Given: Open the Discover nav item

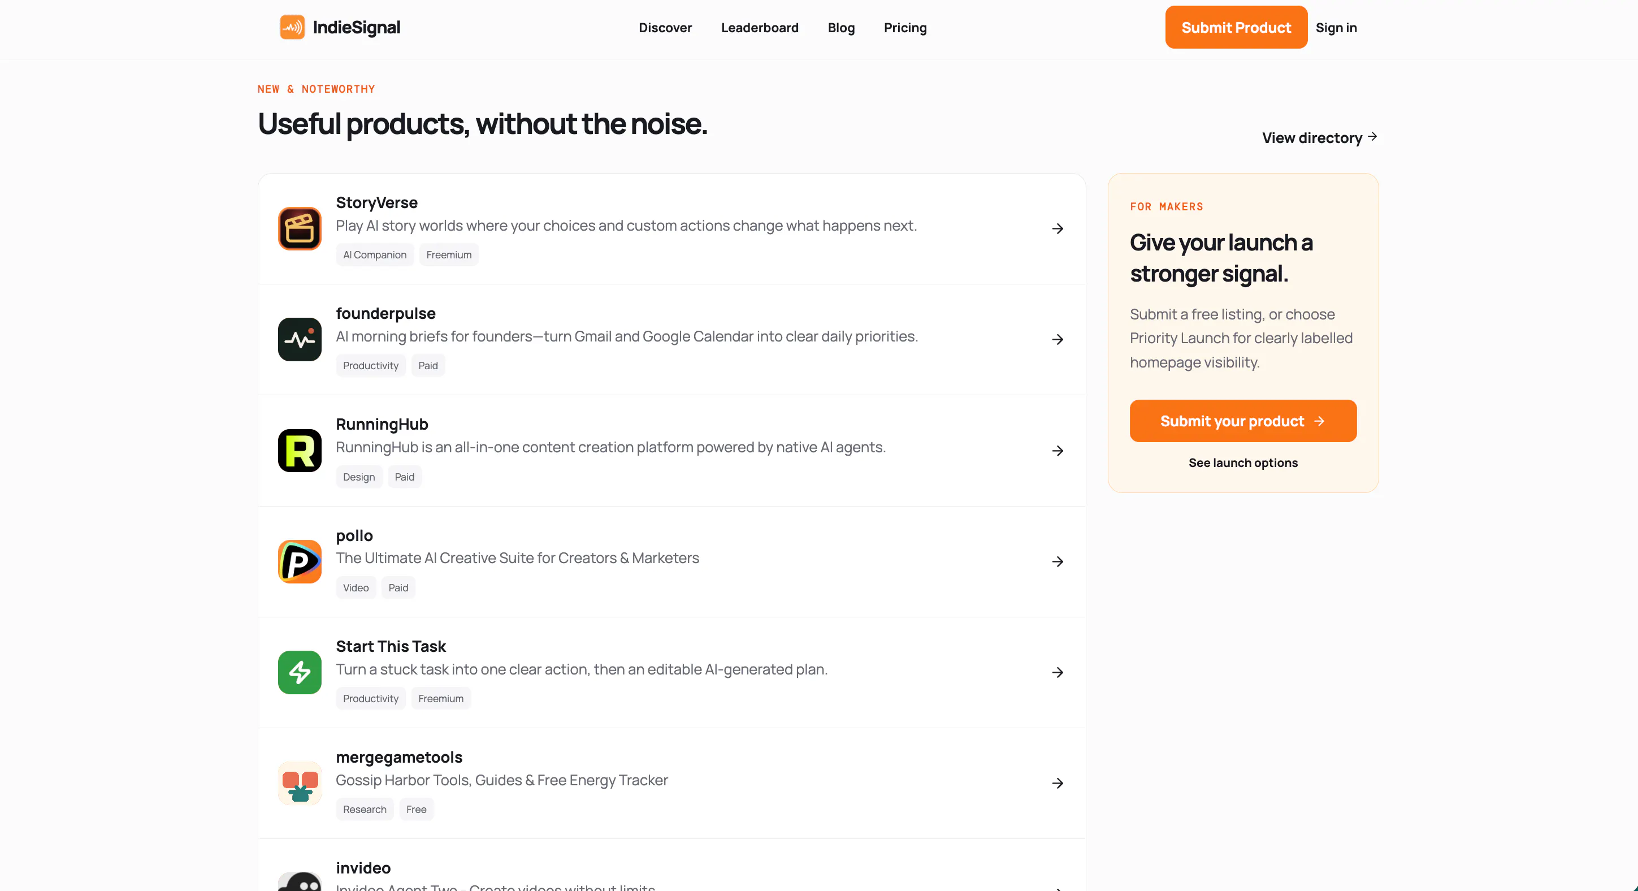Looking at the screenshot, I should [665, 27].
